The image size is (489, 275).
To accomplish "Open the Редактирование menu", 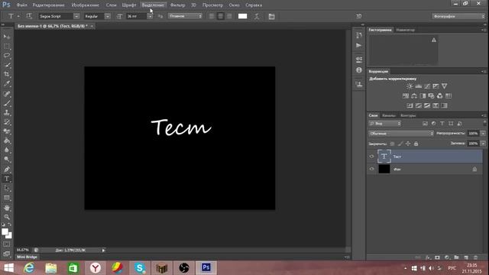I will [x=49, y=5].
